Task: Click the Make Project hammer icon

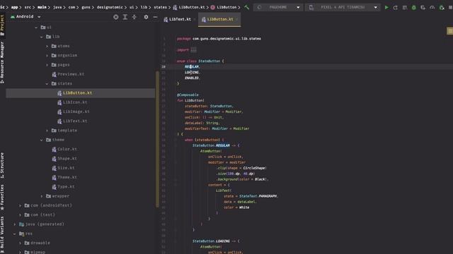Action: click(x=247, y=7)
